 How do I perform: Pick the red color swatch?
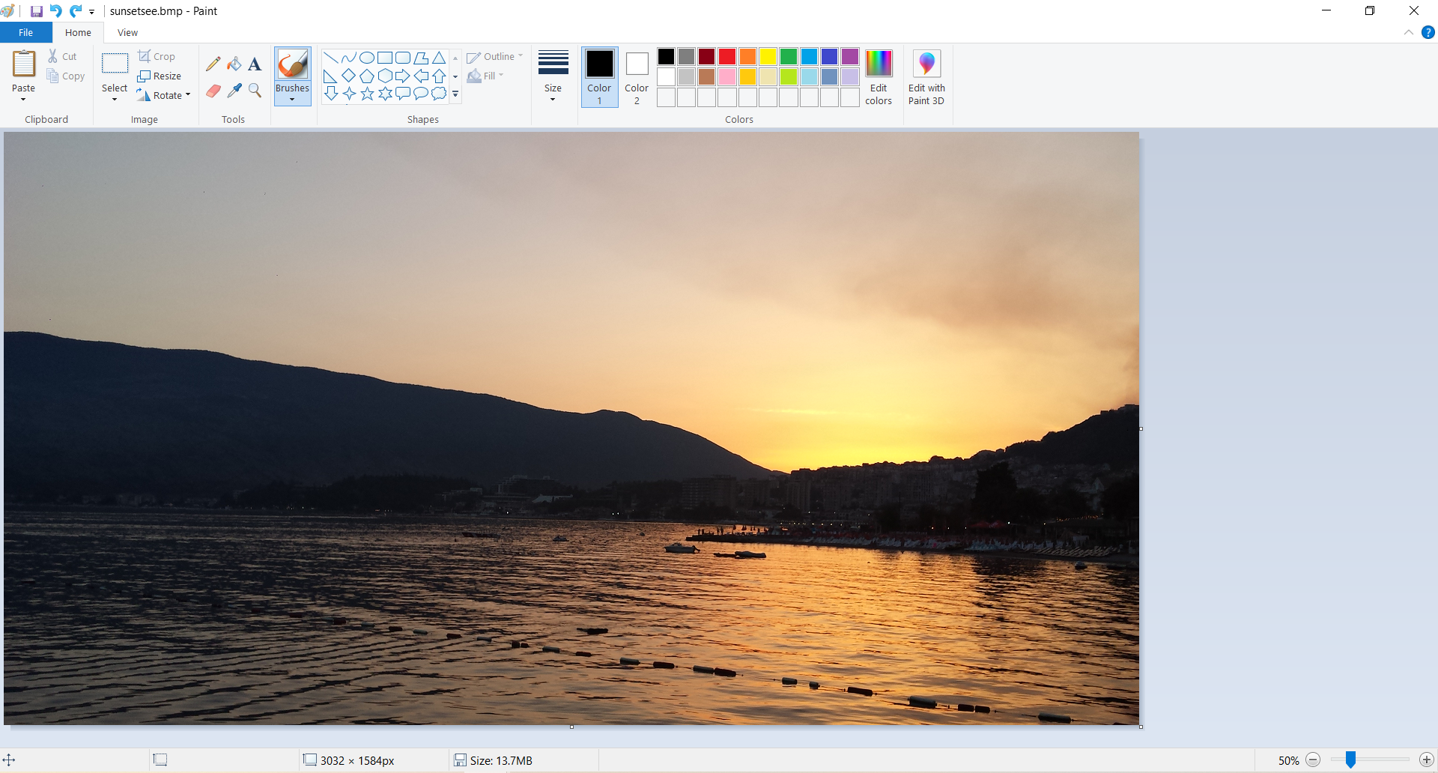[x=726, y=57]
